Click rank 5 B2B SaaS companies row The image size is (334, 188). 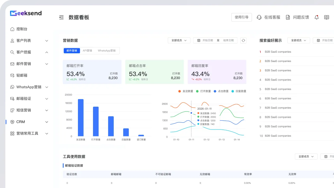point(297,89)
